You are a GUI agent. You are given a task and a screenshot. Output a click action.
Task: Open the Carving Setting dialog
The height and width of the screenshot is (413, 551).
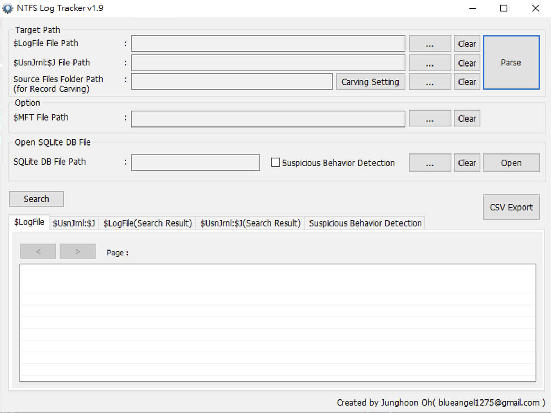click(x=370, y=82)
